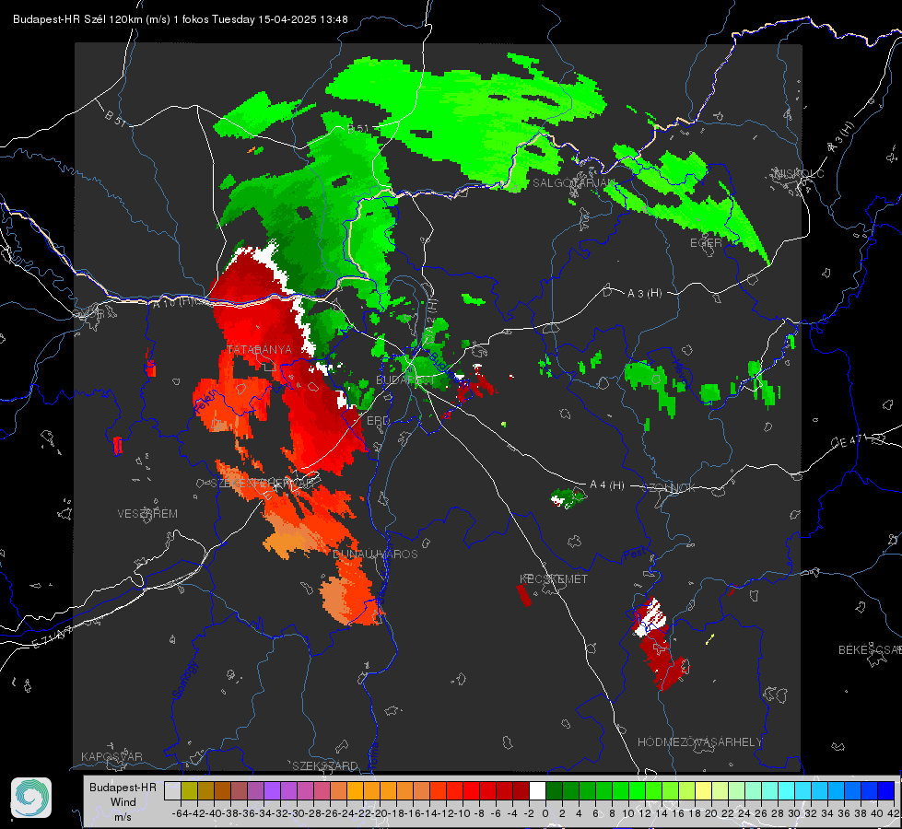Click the ERD town label
This screenshot has width=902, height=829.
coord(378,421)
